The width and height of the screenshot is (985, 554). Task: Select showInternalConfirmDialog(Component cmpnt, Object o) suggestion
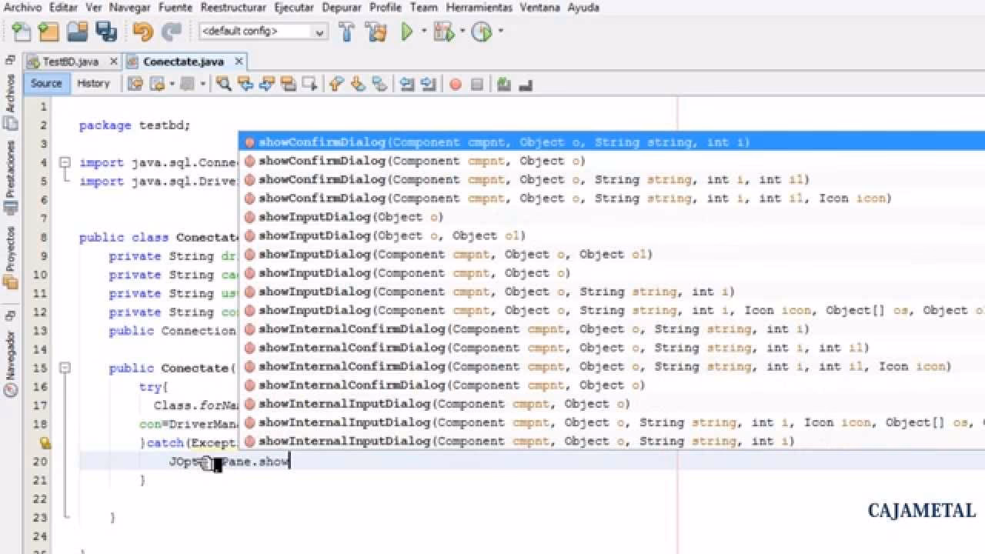[611, 385]
